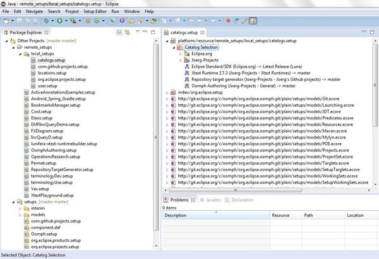The width and height of the screenshot is (379, 259).
Task: Click the Print toolbar icon
Action: tap(35, 21)
